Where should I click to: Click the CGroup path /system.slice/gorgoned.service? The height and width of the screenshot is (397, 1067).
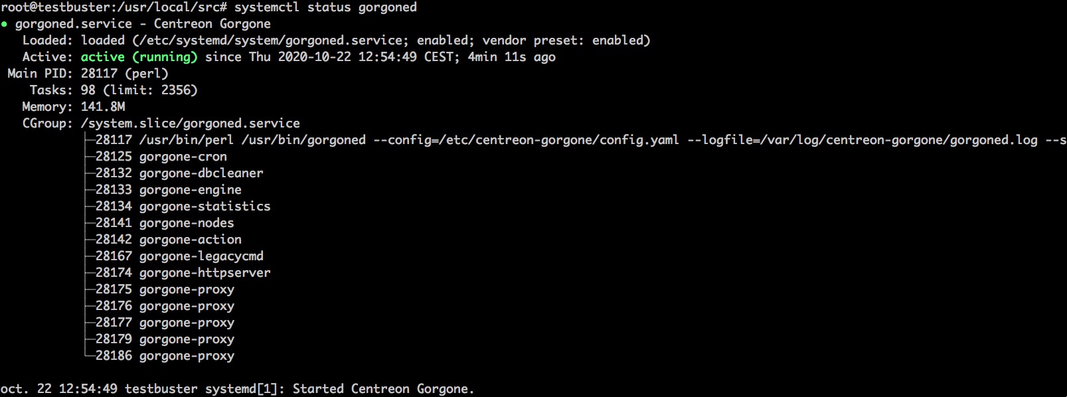coord(190,123)
